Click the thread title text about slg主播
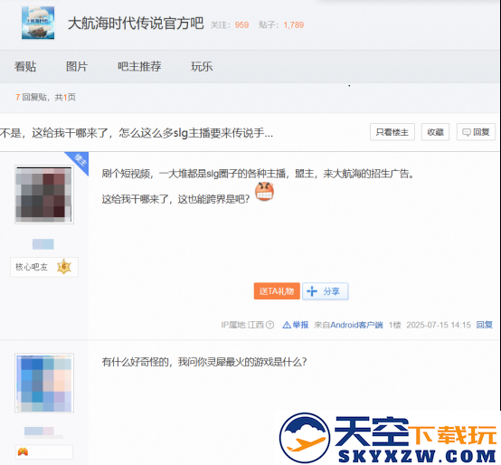Screen dimensions: 501x465 [137, 133]
